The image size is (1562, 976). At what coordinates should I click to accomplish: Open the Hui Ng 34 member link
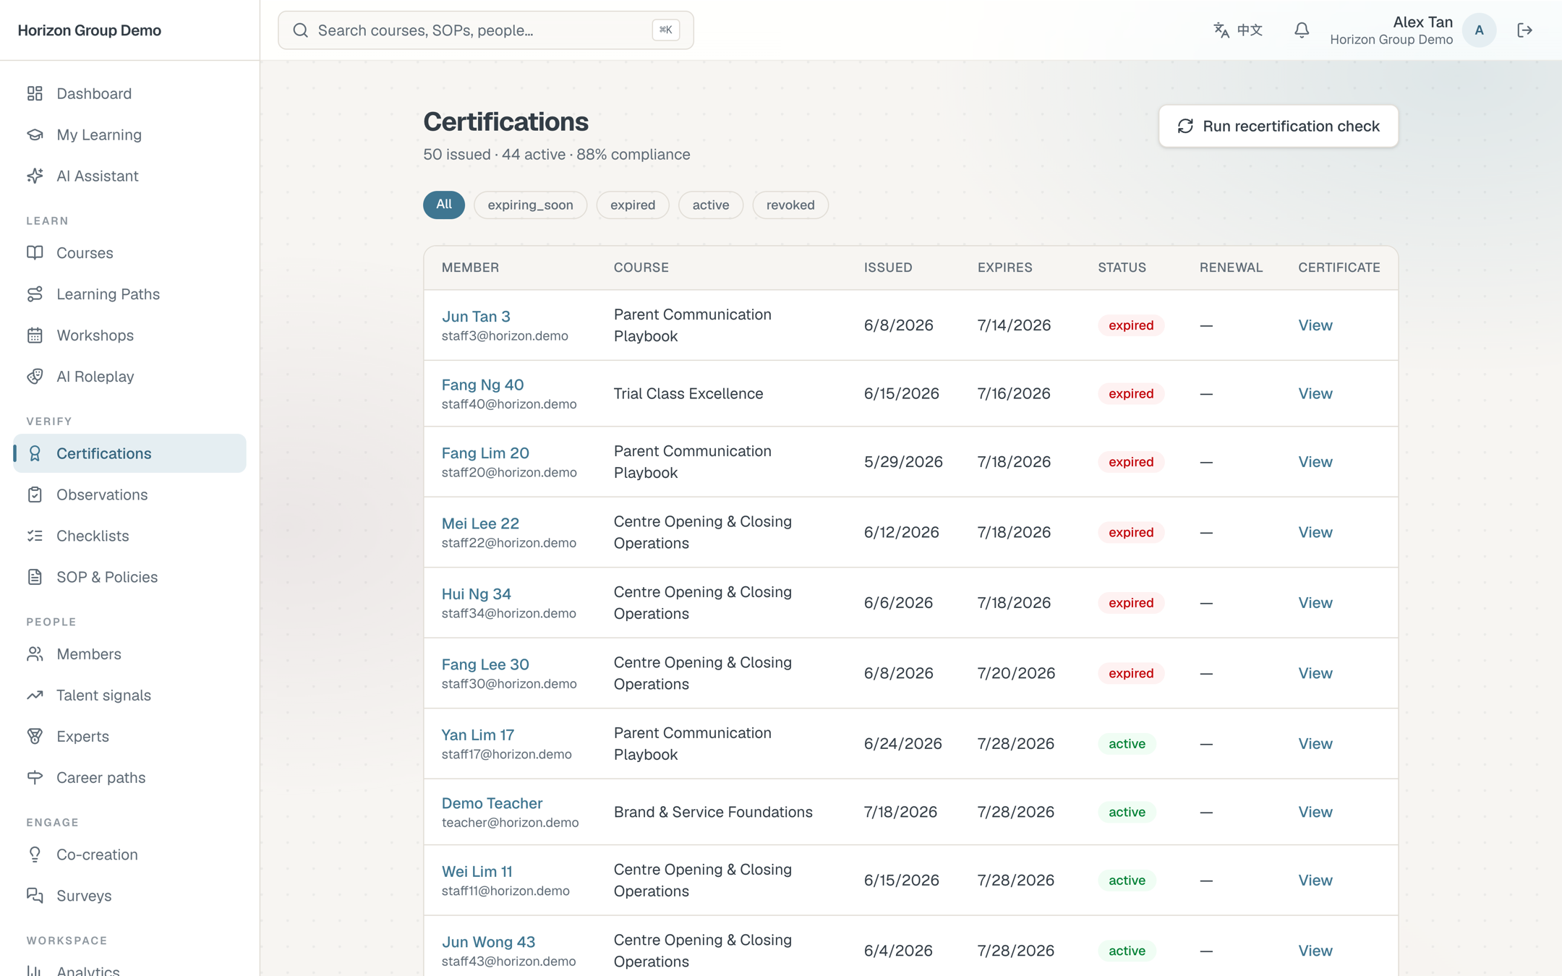click(476, 594)
